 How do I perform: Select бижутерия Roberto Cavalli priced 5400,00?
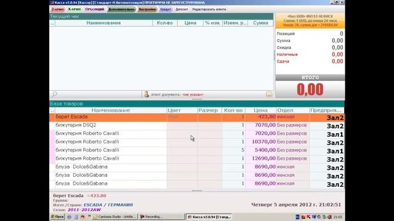click(x=197, y=150)
